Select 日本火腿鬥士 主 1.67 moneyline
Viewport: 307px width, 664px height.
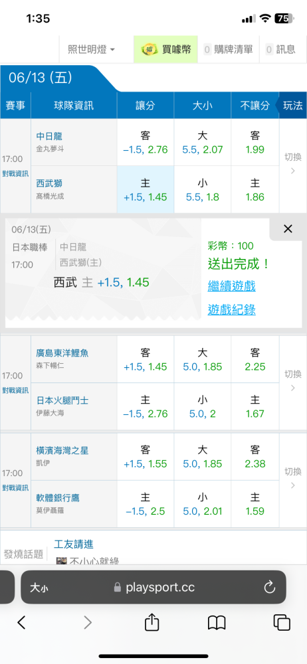(255, 406)
